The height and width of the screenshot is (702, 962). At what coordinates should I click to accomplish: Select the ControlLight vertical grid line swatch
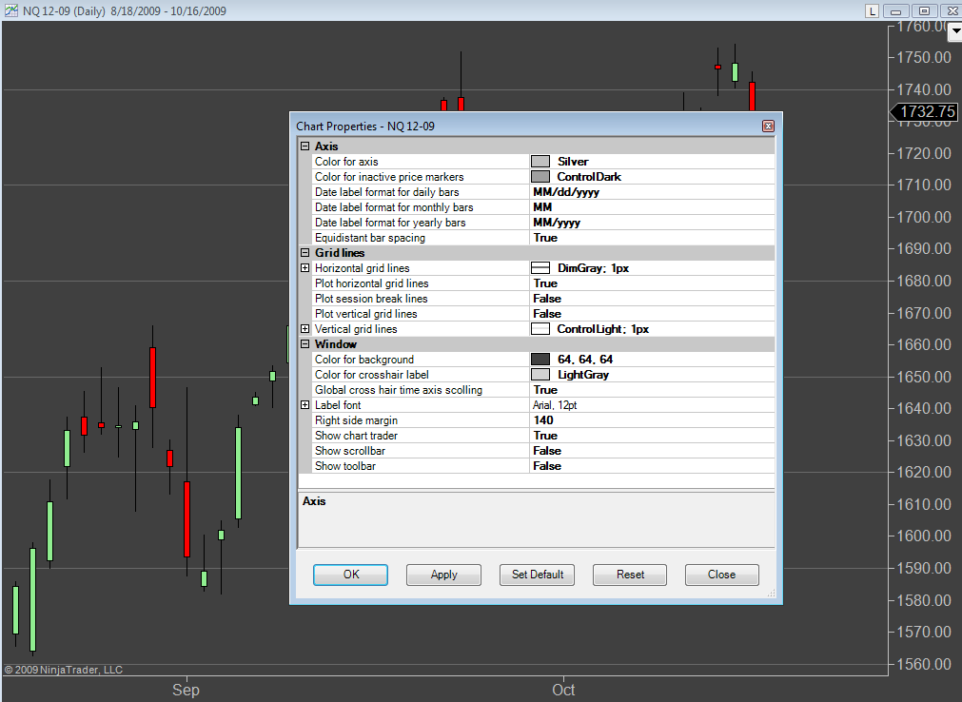click(x=540, y=328)
